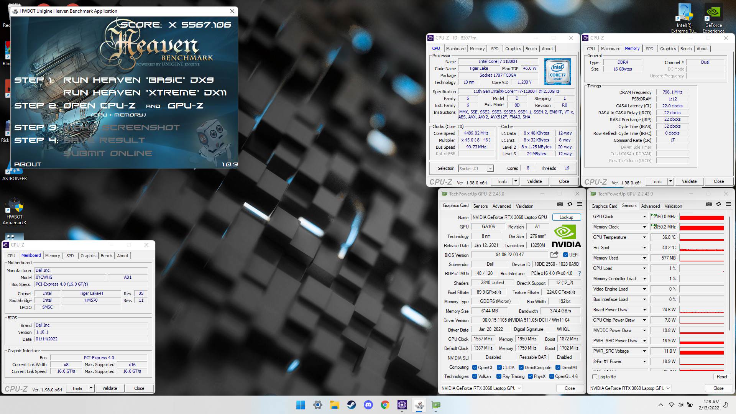Image resolution: width=736 pixels, height=414 pixels.
Task: Toggle DirectCompute checkbox
Action: coord(521,368)
